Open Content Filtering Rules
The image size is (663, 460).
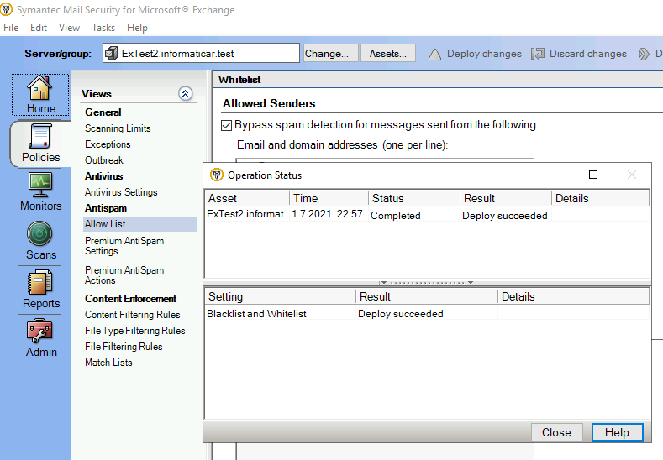(132, 315)
